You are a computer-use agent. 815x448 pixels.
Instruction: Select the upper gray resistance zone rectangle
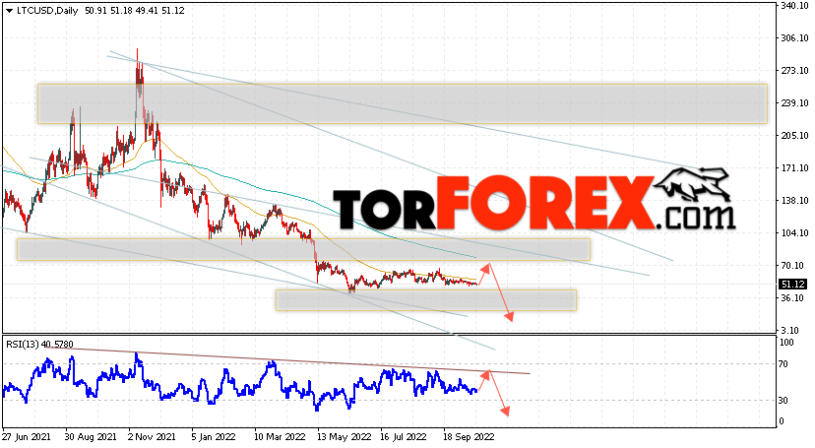403,104
